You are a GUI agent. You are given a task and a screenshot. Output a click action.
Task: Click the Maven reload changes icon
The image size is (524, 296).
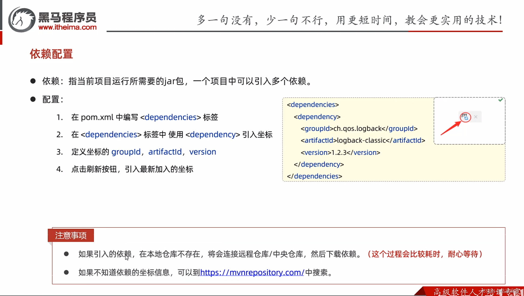[x=465, y=117]
